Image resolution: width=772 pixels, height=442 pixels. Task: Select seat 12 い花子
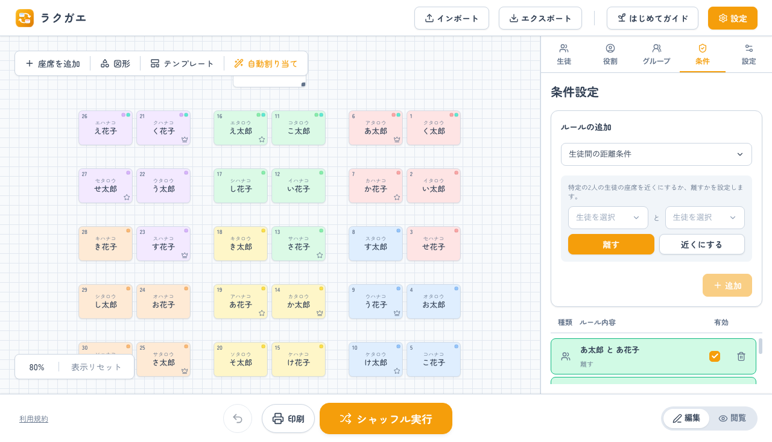[x=299, y=186]
